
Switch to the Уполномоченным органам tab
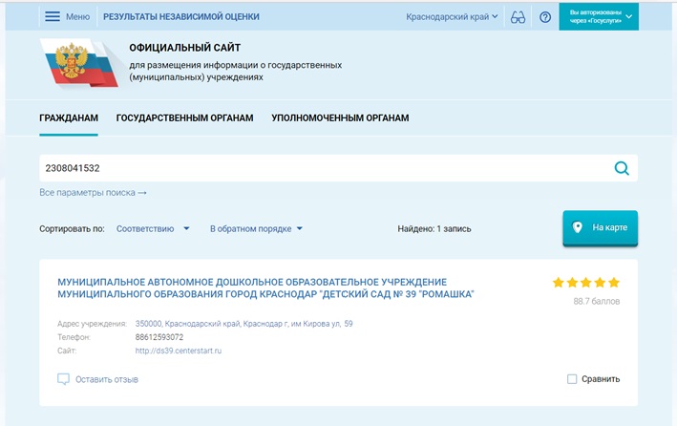click(x=340, y=117)
